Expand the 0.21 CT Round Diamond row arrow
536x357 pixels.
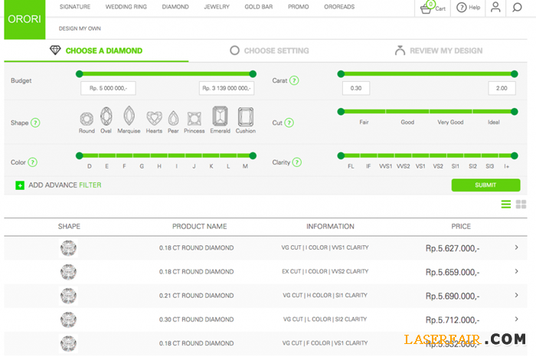(x=516, y=296)
